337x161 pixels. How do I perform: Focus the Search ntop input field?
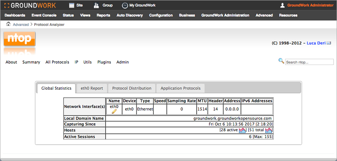[309, 62]
